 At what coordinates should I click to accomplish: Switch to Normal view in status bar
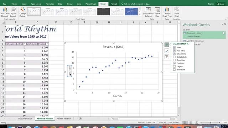[185, 123]
